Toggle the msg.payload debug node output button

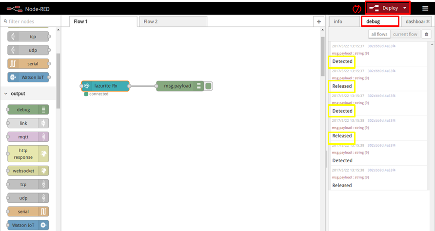208,86
